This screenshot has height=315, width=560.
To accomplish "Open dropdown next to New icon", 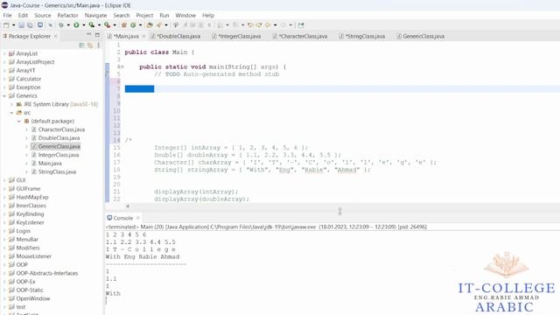I will 14,25.
